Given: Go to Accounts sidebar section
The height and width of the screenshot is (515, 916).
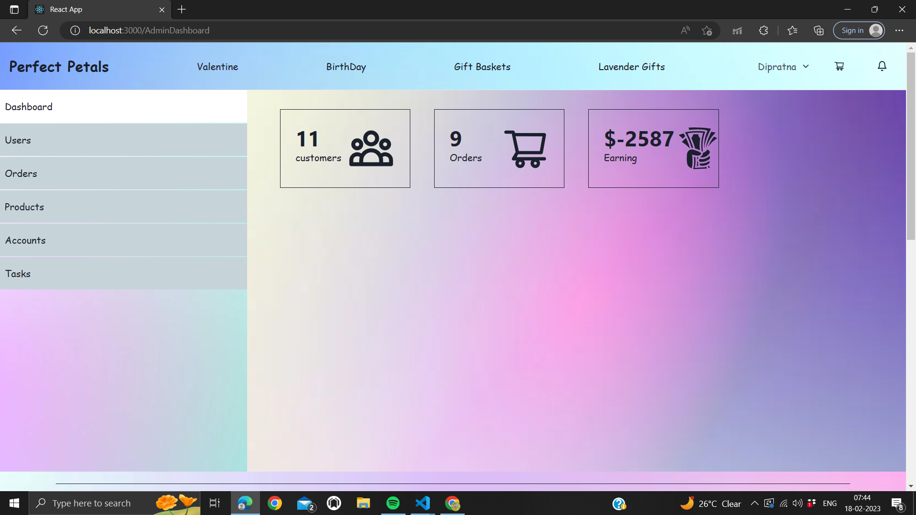Looking at the screenshot, I should (x=25, y=240).
